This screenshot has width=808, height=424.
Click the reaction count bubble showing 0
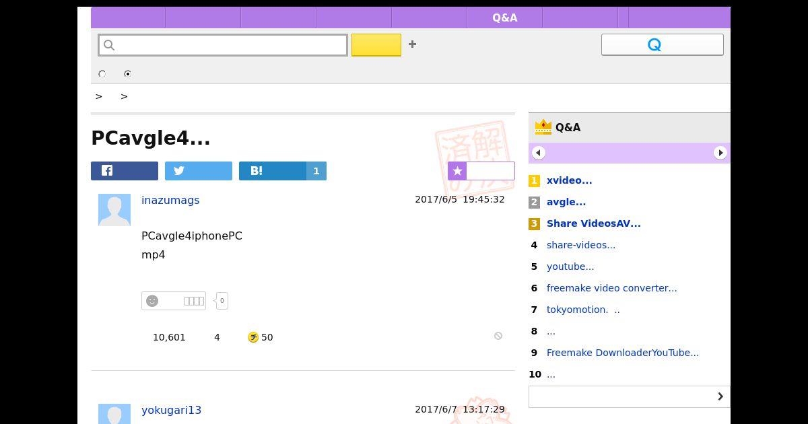coord(222,301)
